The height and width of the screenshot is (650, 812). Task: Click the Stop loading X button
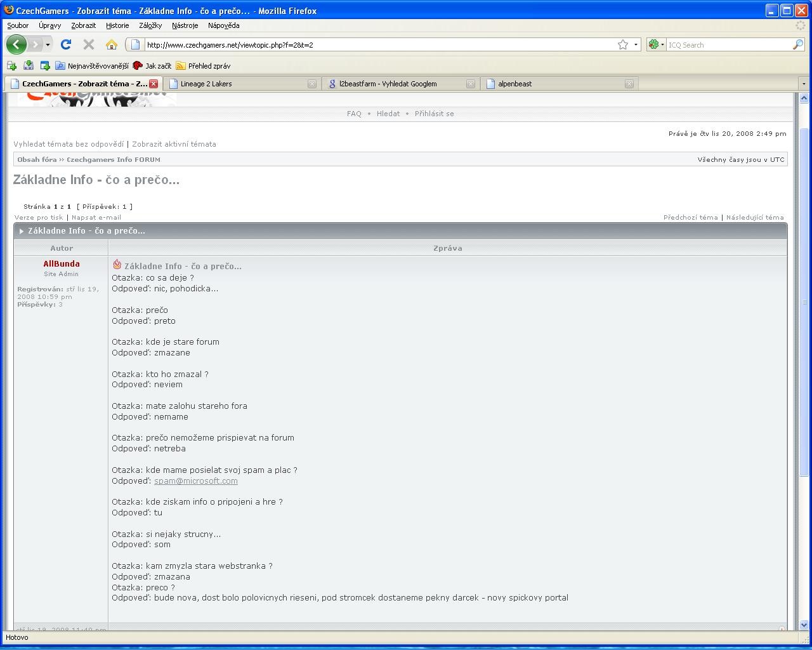[x=89, y=44]
